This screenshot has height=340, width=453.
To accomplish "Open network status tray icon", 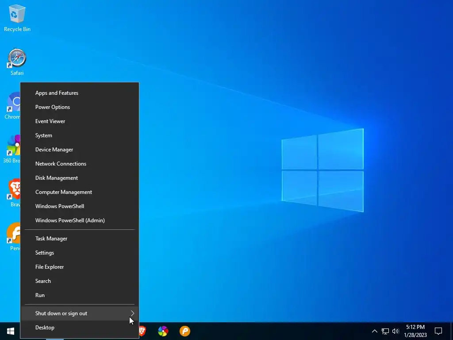I will point(385,331).
